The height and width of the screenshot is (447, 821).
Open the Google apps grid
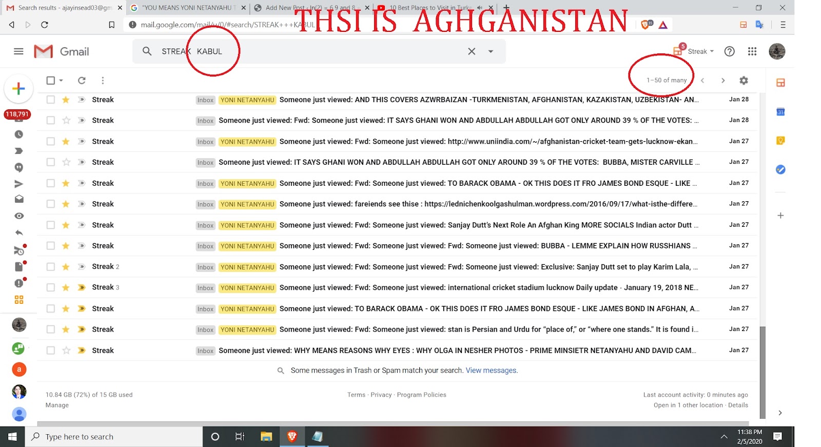pos(752,51)
